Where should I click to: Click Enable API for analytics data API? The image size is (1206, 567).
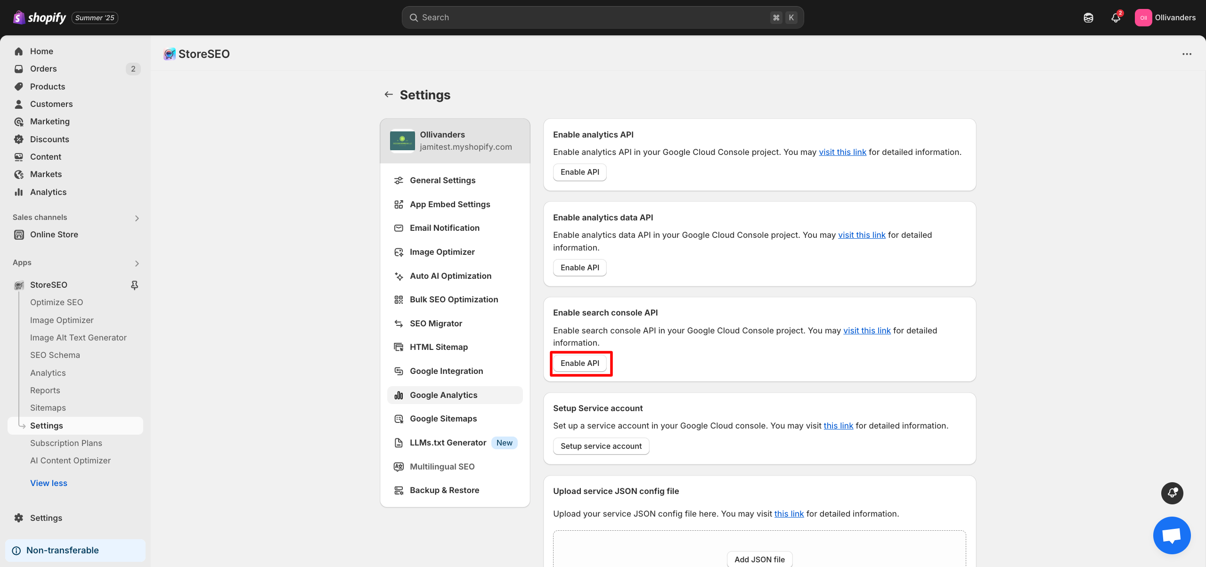coord(579,267)
